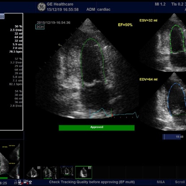Viewport: 186px width, 186px height.
Task: Click the ECG trace end-systole marker
Action: tap(112, 113)
